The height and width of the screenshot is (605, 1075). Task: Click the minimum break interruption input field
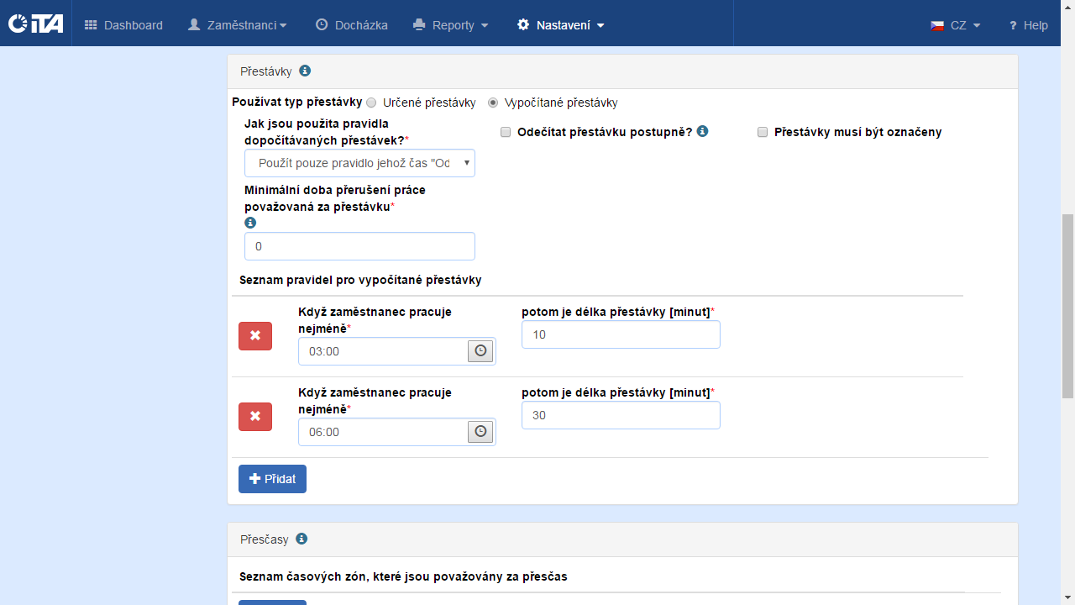click(x=359, y=246)
